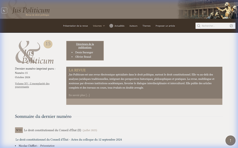Image resolution: width=238 pixels, height=148 pixels.
Task: Click the number 15 issue badge
Action: point(48,44)
